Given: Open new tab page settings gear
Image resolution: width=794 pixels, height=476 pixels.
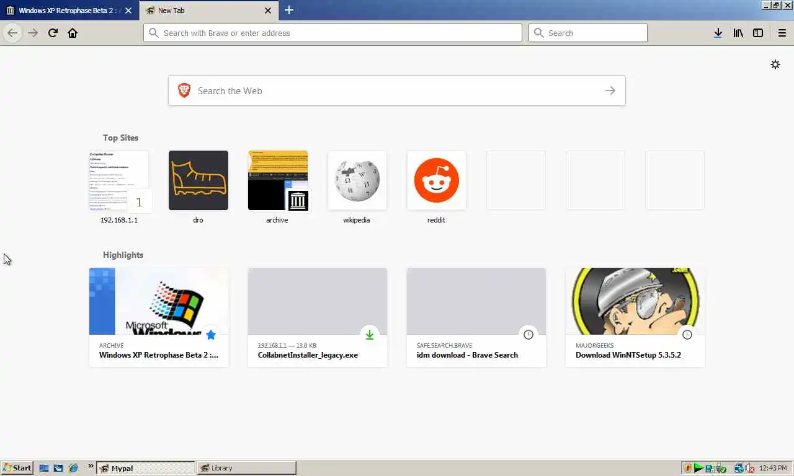Looking at the screenshot, I should pyautogui.click(x=775, y=64).
